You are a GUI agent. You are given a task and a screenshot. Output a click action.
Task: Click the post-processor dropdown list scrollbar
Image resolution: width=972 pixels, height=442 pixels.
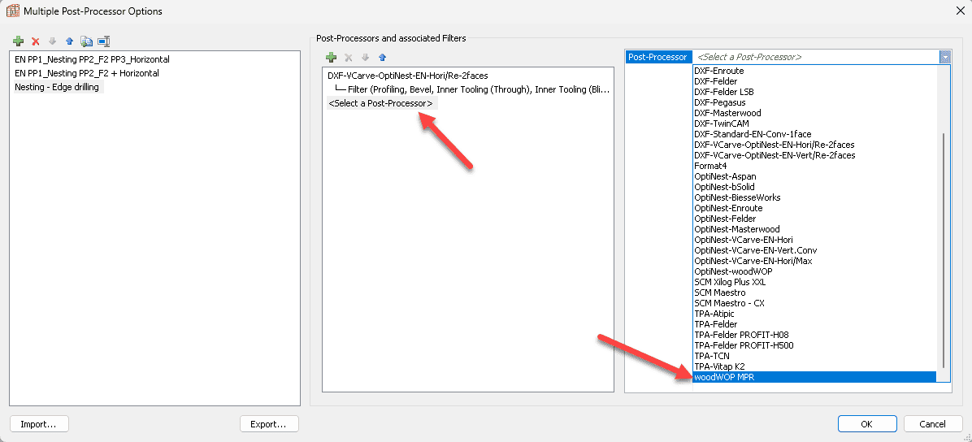point(943,244)
